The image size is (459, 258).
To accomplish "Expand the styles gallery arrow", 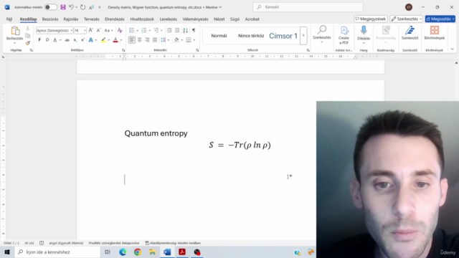I will [x=303, y=36].
